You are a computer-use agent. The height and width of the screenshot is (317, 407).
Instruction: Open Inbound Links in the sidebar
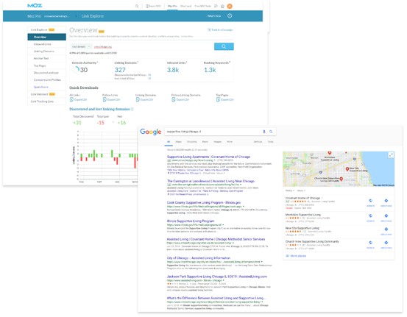pyautogui.click(x=42, y=44)
